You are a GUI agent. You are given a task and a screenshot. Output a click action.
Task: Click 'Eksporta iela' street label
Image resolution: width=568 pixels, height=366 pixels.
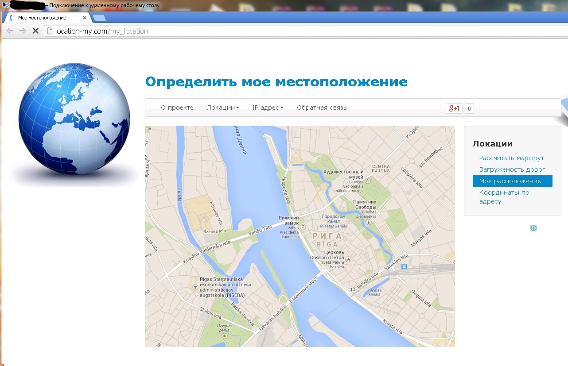tap(285, 191)
